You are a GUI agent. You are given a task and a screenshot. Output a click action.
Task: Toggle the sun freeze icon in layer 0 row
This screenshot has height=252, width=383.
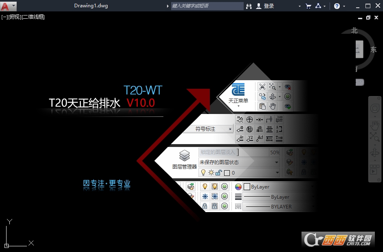tap(211, 173)
